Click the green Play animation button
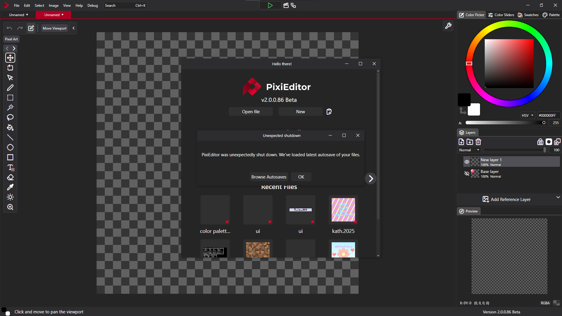562x316 pixels. tap(270, 6)
